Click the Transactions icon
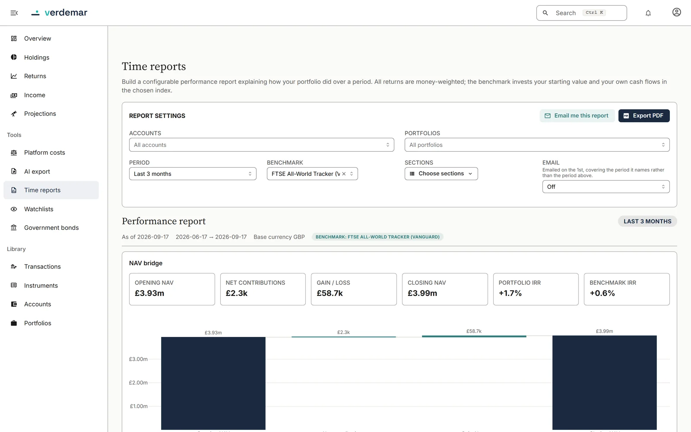The image size is (691, 432). [x=14, y=267]
